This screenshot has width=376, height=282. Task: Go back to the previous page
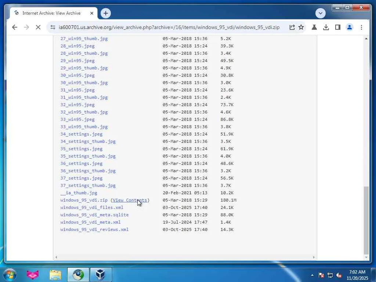[15, 27]
